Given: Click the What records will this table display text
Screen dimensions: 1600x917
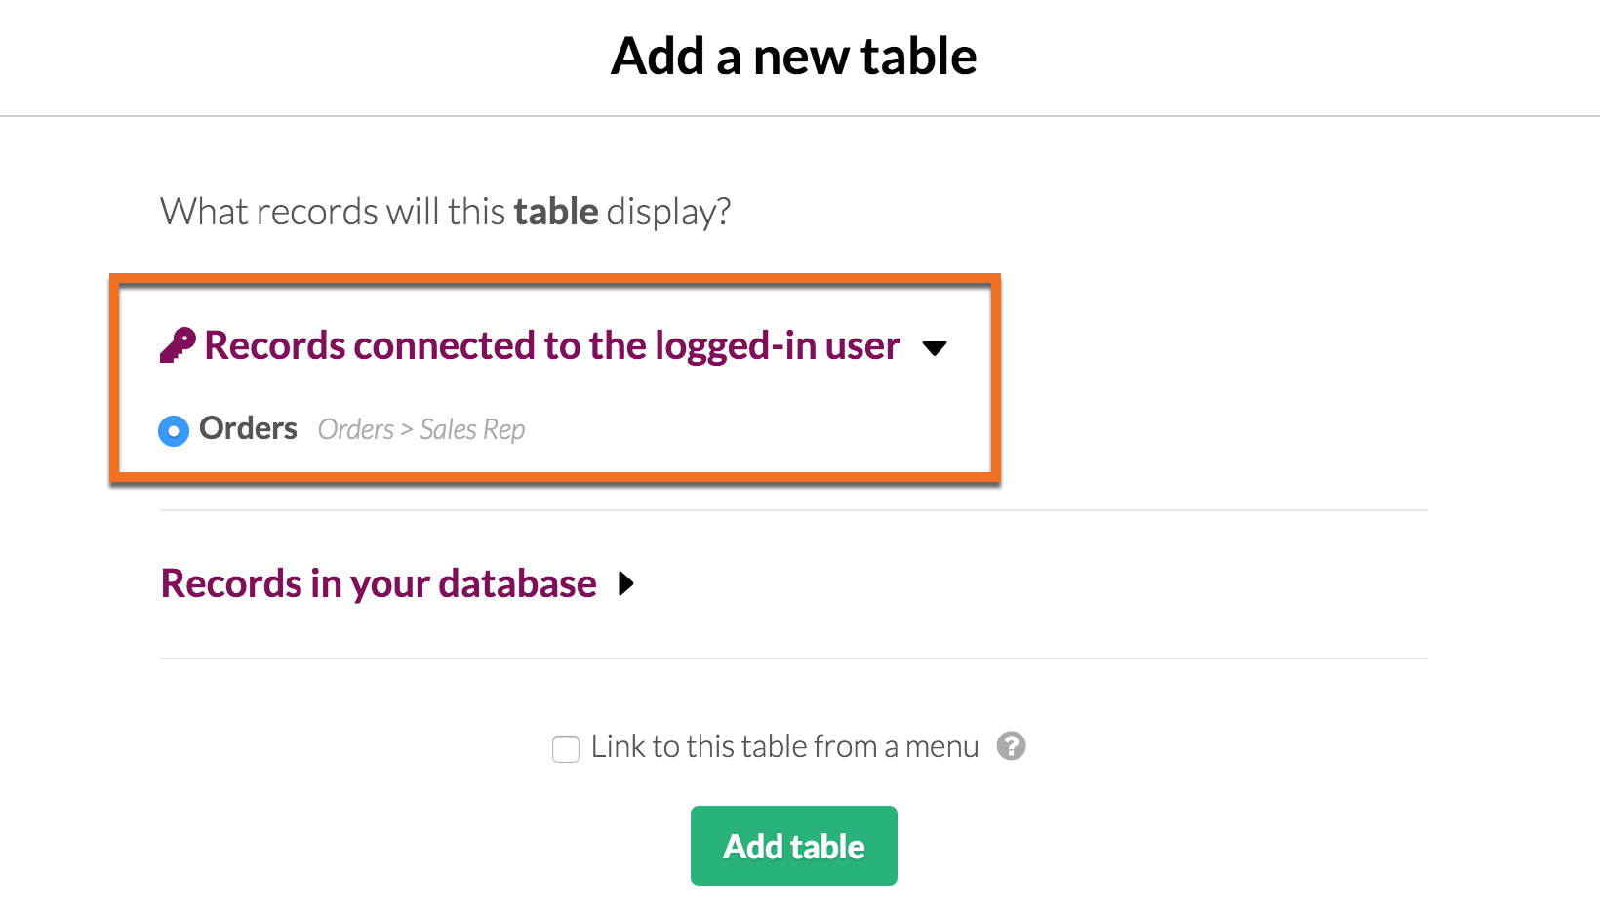Looking at the screenshot, I should click(446, 212).
